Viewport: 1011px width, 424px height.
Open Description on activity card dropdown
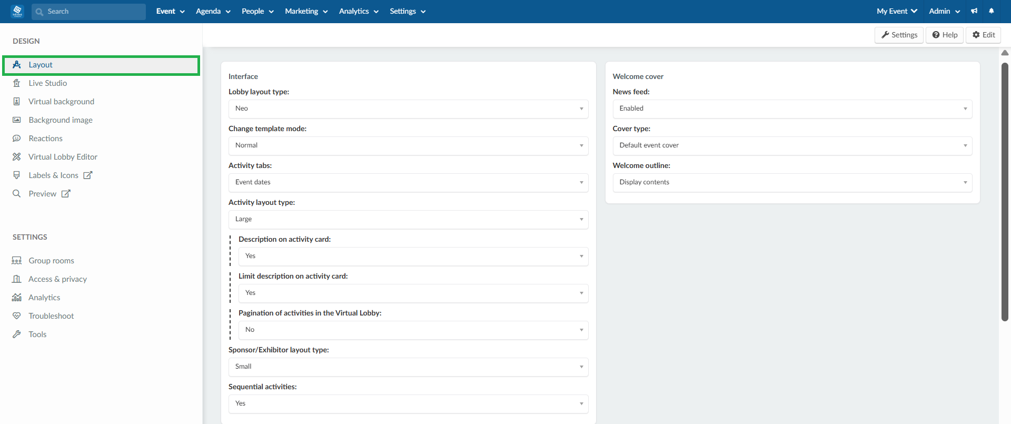click(413, 256)
